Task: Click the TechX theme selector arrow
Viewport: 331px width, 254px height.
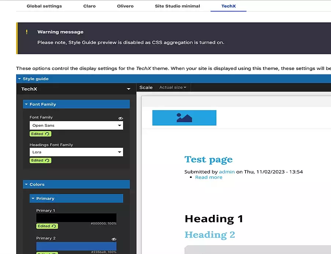Action: click(x=128, y=89)
